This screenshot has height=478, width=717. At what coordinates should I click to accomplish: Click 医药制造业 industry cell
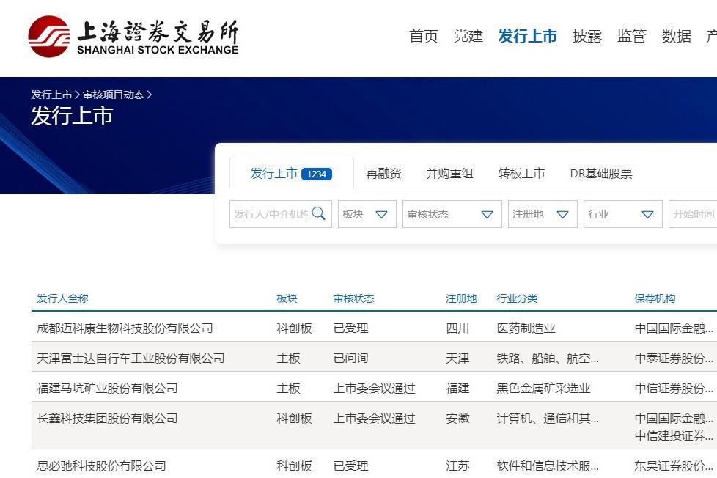point(526,328)
